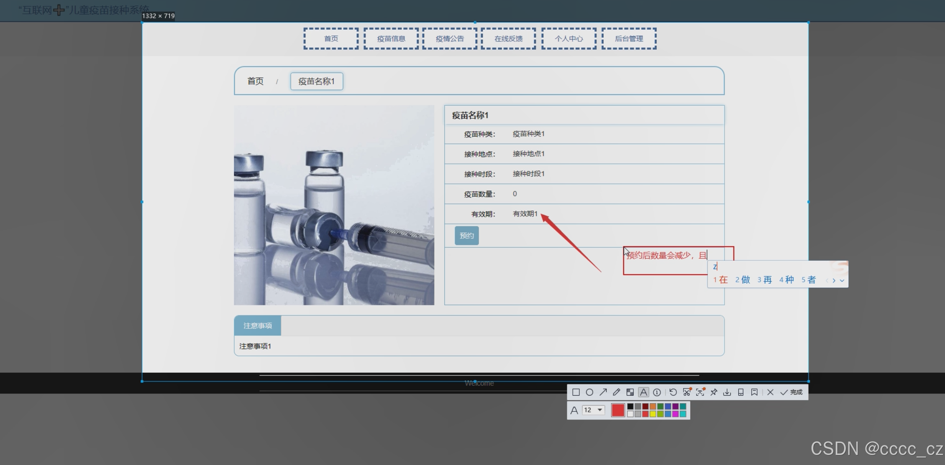The image size is (945, 465).
Task: Cancel the screenshot with the X icon
Action: point(770,392)
